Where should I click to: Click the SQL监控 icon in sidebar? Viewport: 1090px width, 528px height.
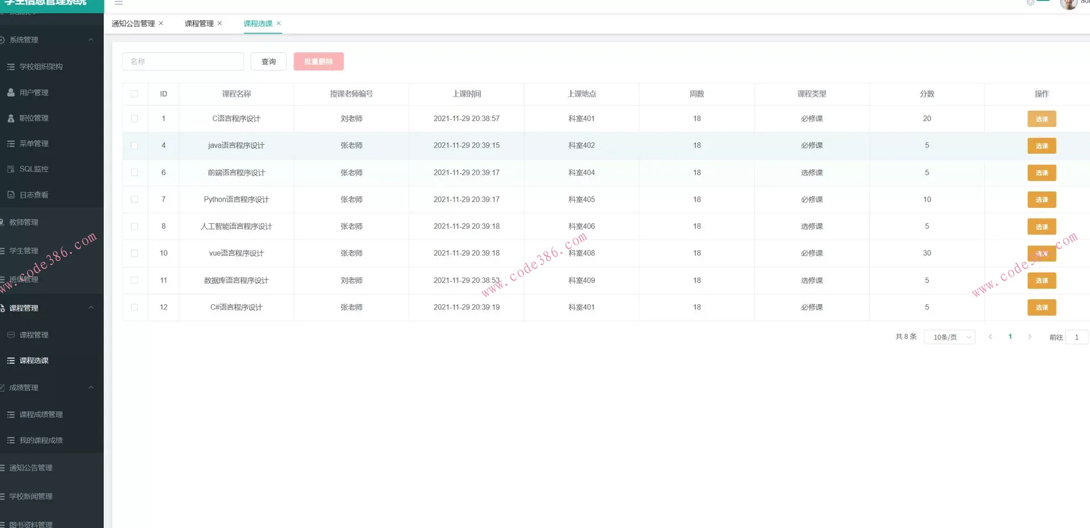(x=11, y=169)
